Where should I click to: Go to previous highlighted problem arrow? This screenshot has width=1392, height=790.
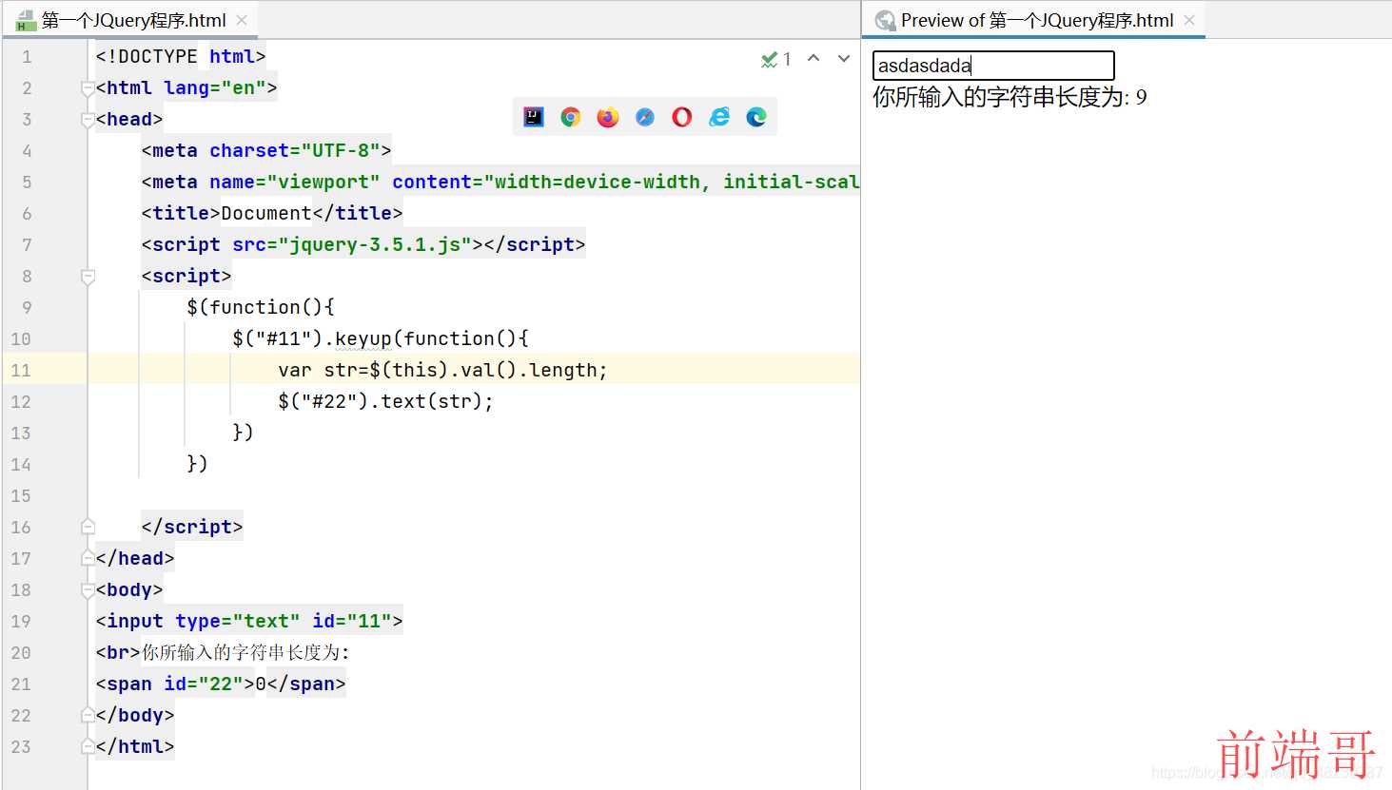click(814, 58)
